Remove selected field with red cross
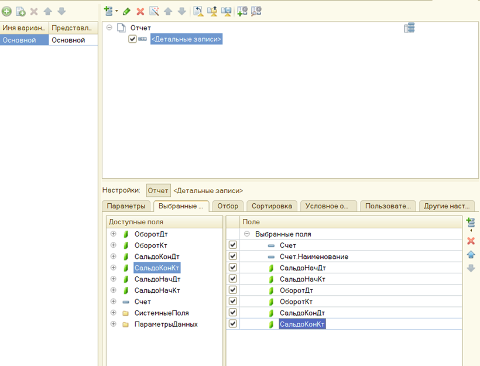This screenshot has height=366, width=480. click(471, 241)
